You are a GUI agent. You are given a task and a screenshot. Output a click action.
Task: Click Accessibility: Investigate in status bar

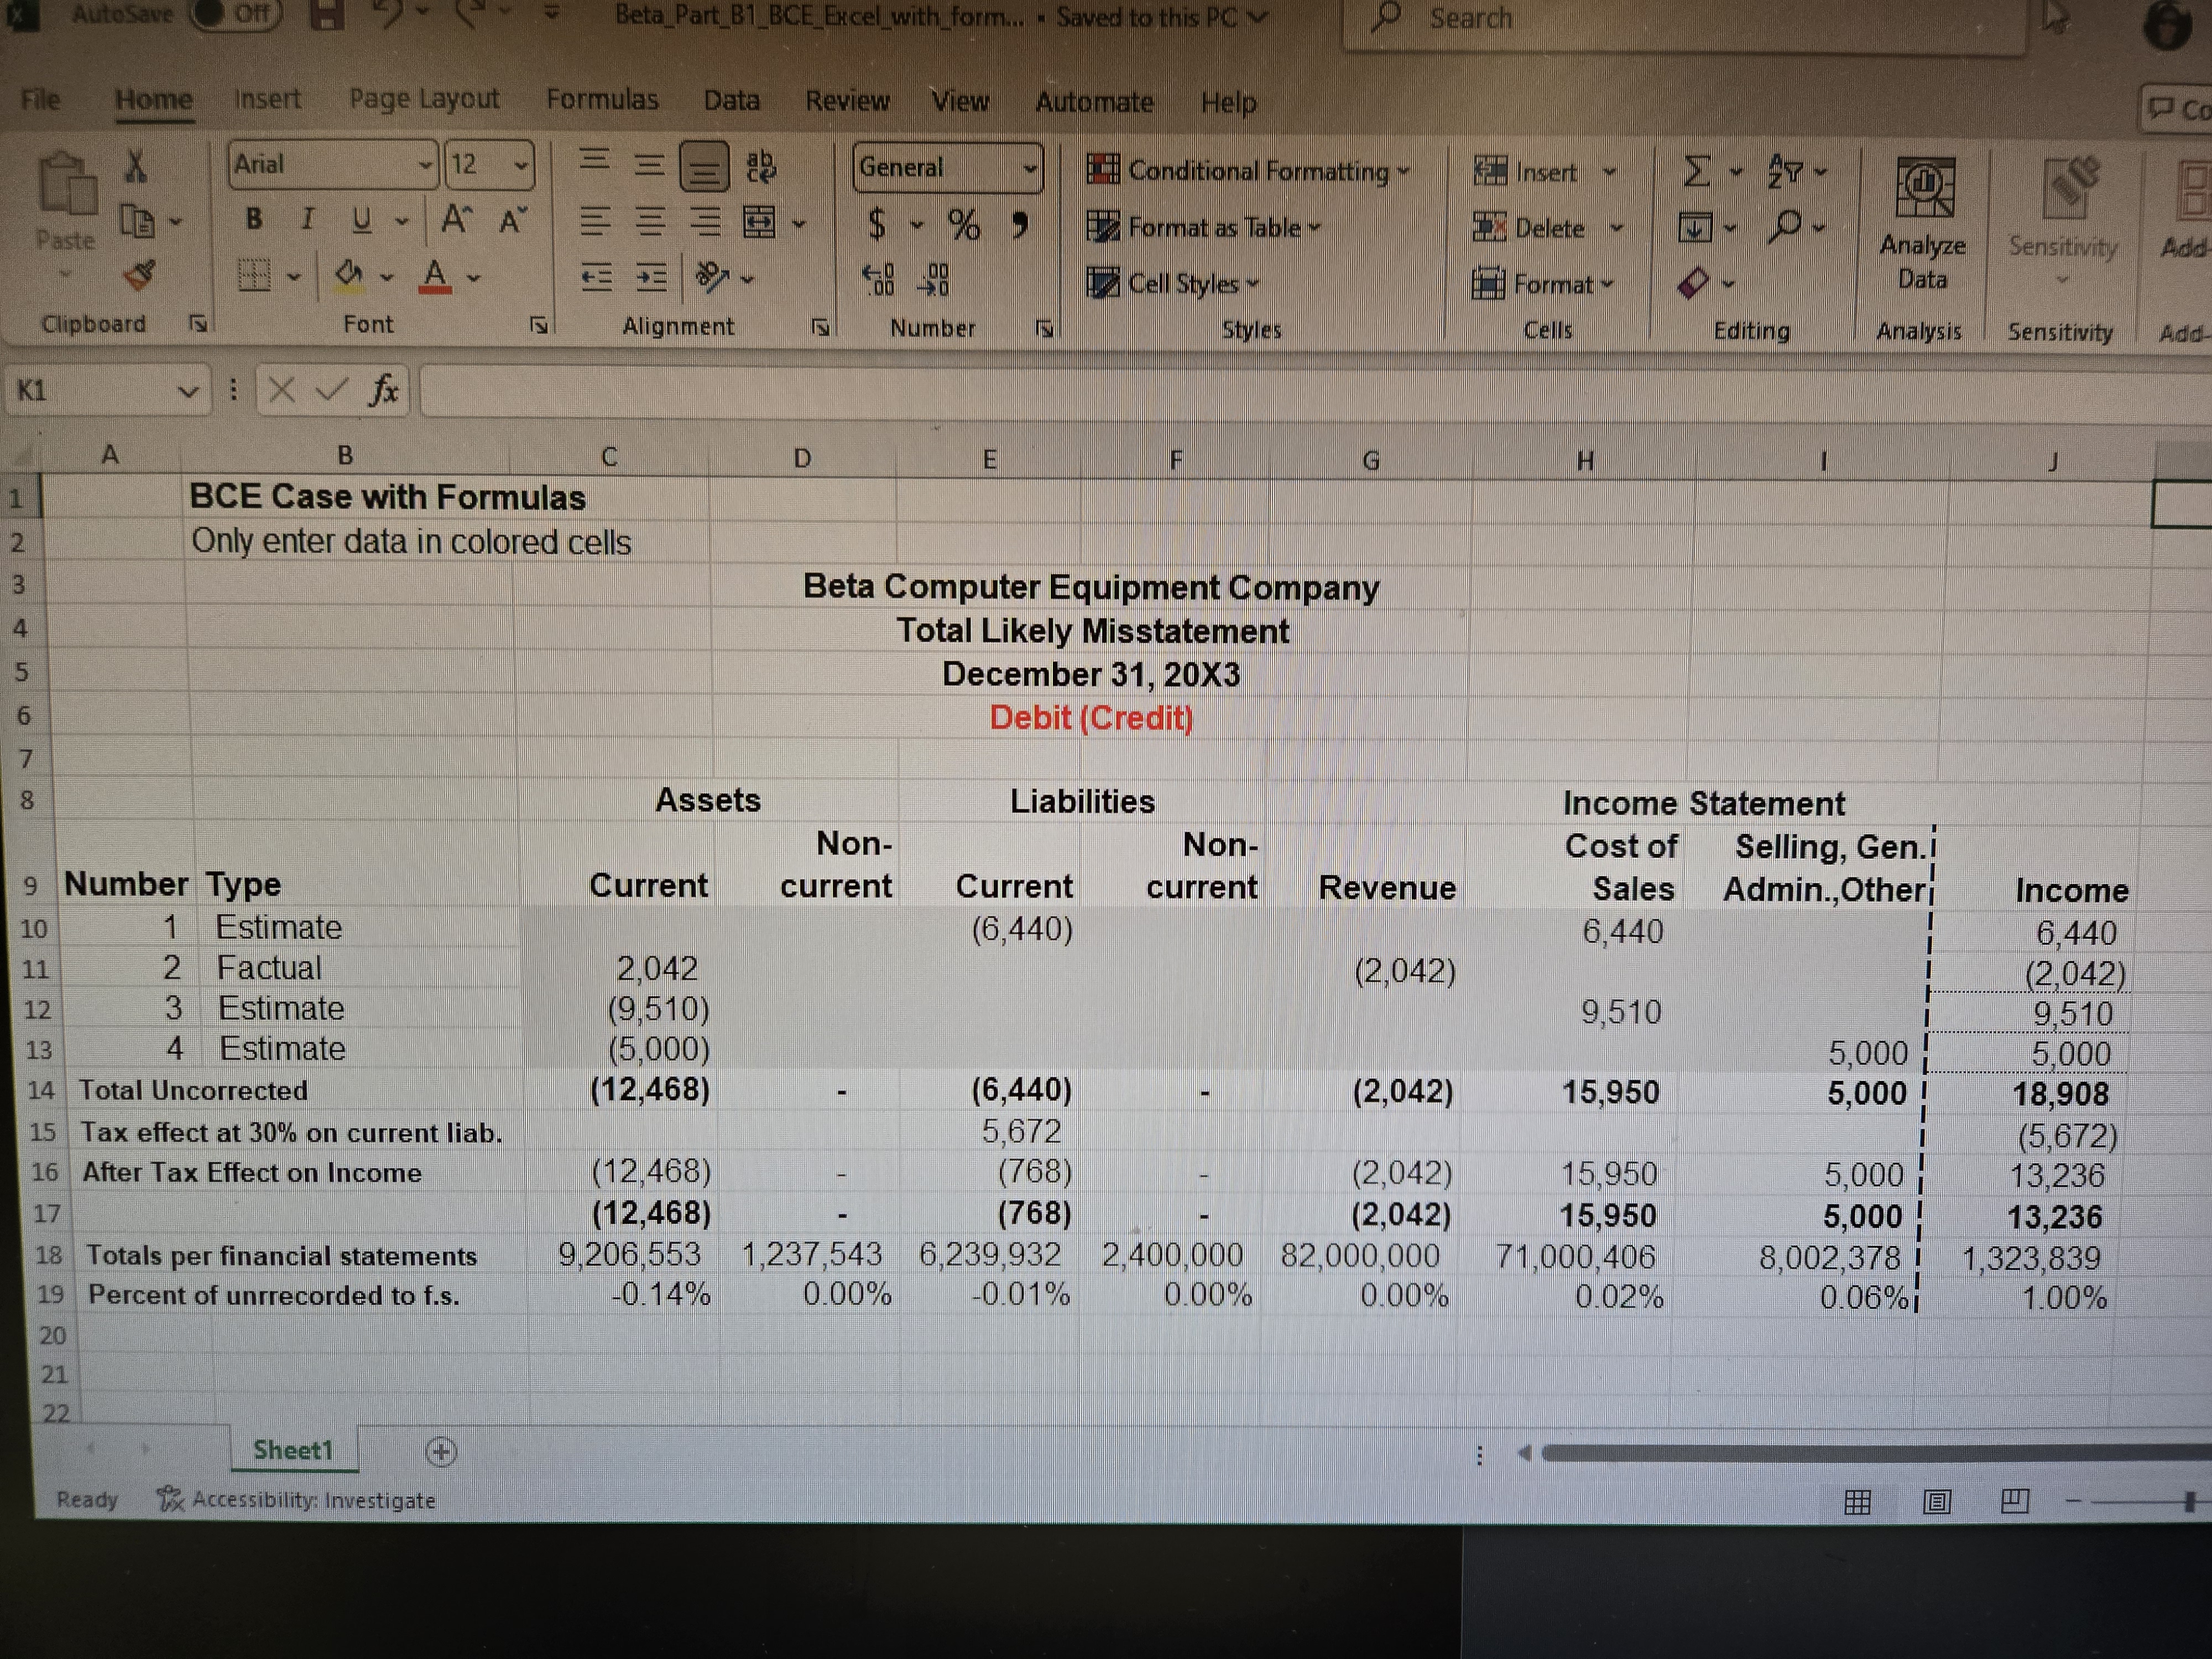click(x=297, y=1500)
